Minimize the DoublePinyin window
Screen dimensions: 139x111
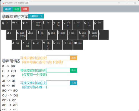tap(119, 3)
